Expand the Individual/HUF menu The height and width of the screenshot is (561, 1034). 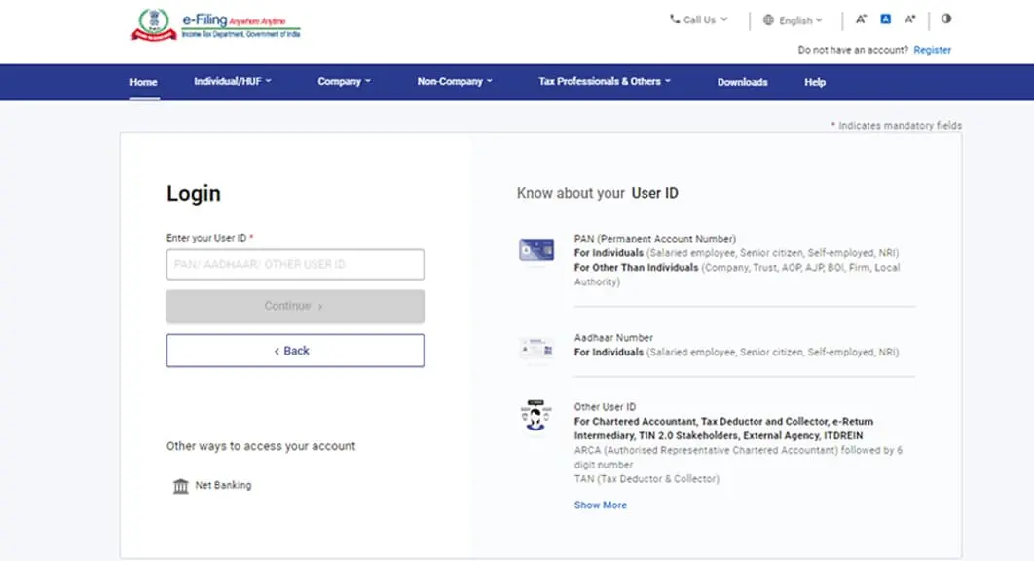232,81
